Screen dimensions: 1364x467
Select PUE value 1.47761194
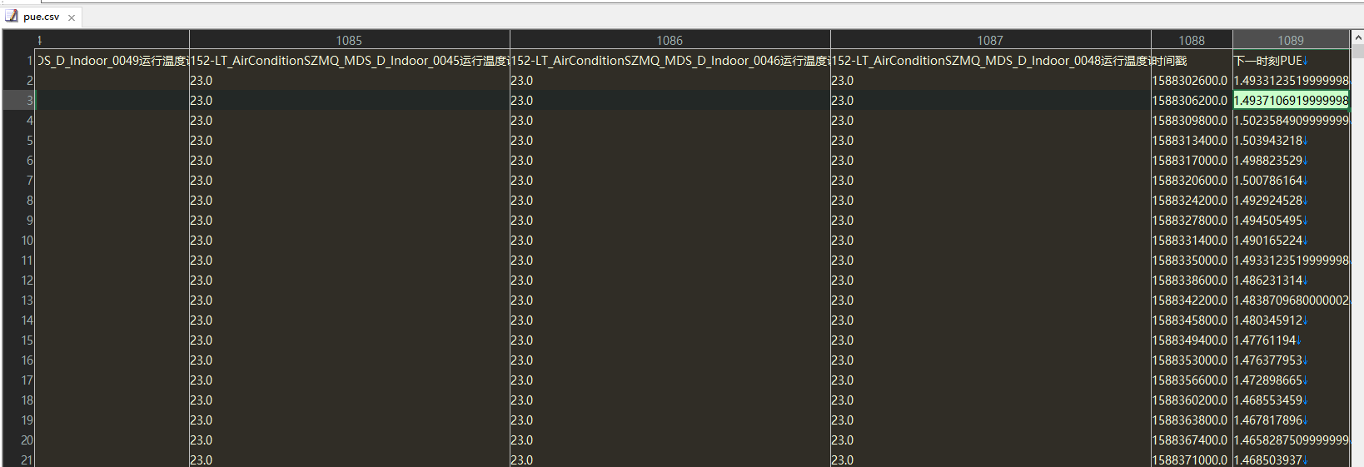pos(1291,340)
